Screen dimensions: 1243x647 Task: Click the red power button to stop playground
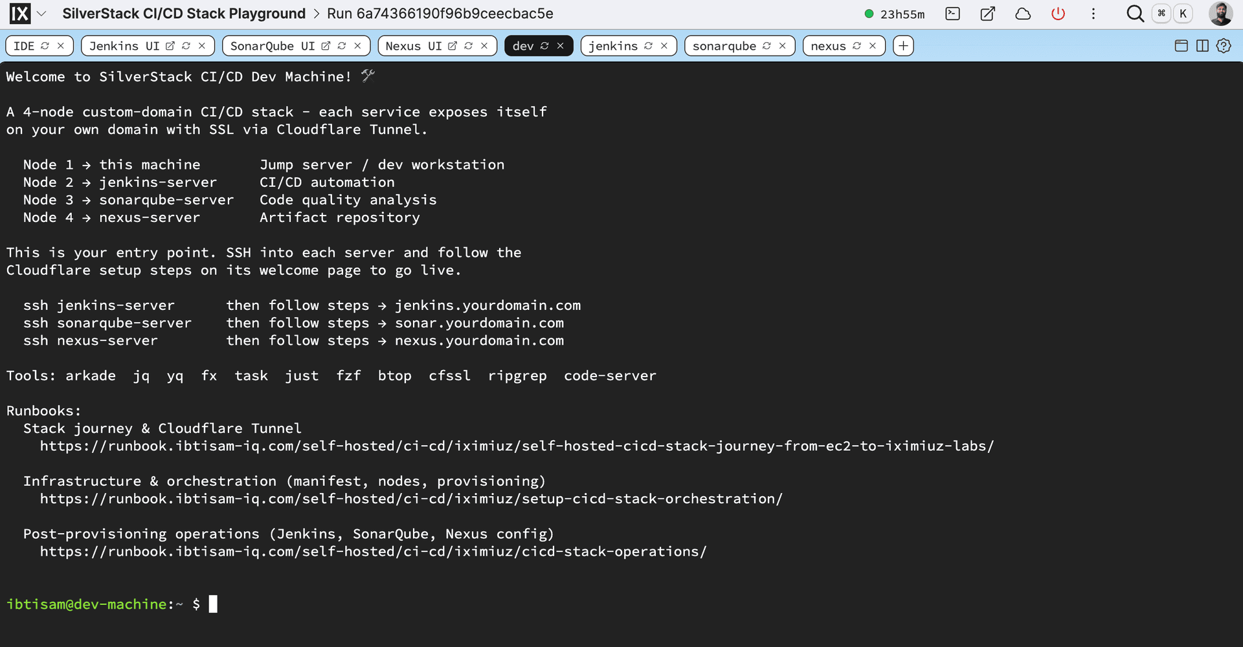(x=1058, y=14)
